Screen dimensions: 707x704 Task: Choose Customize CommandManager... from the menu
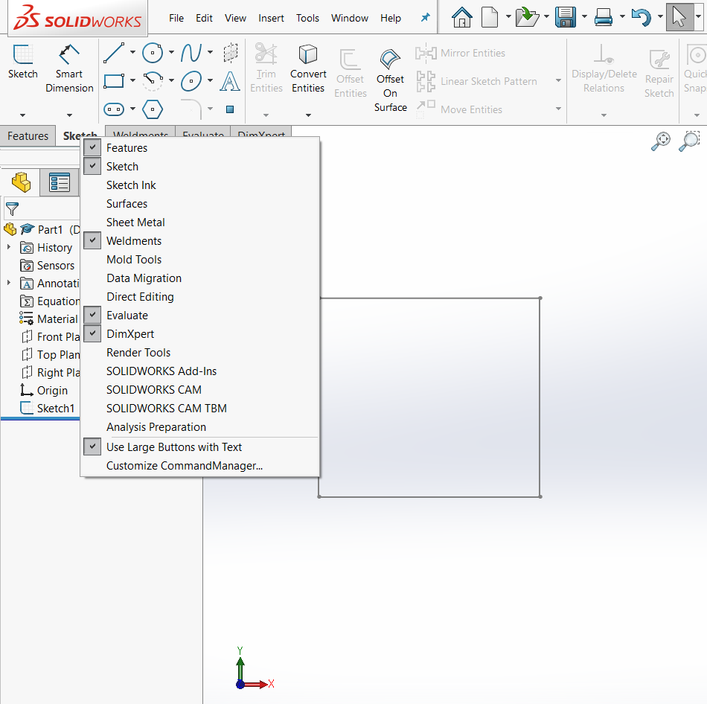[x=199, y=465]
